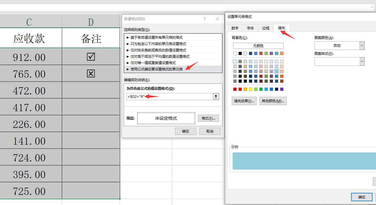The image size is (376, 205).
Task: Switch to the 数字 tab
Action: click(235, 28)
